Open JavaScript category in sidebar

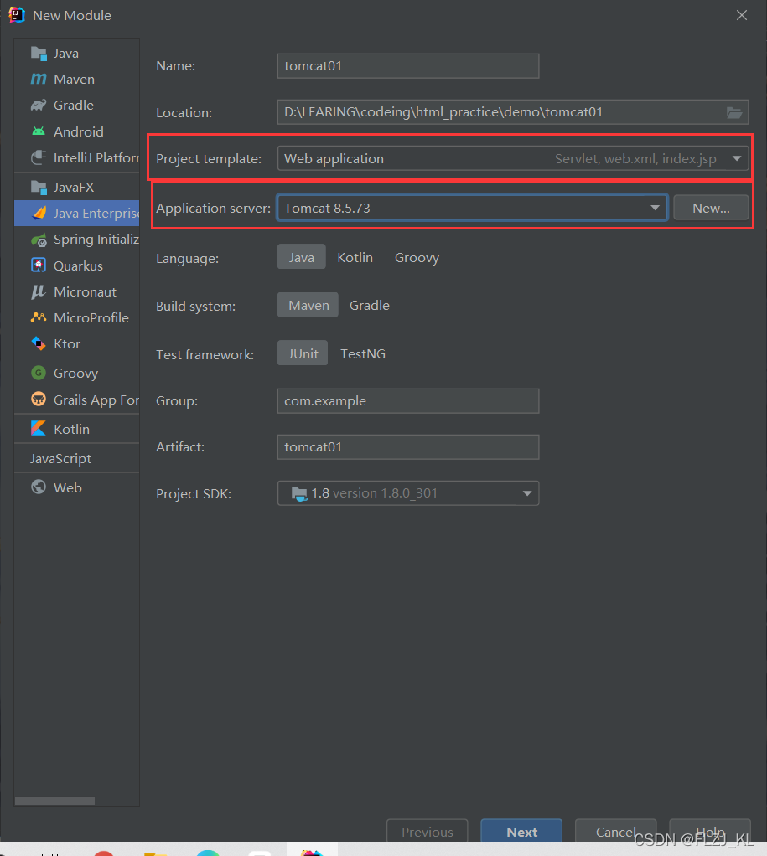point(60,458)
